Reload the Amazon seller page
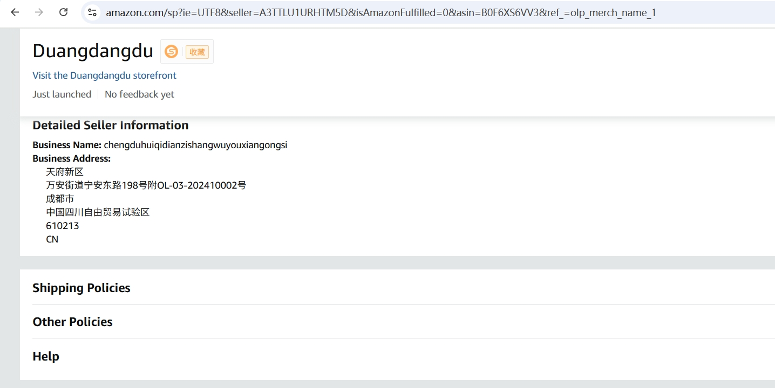The height and width of the screenshot is (388, 775). click(x=64, y=12)
